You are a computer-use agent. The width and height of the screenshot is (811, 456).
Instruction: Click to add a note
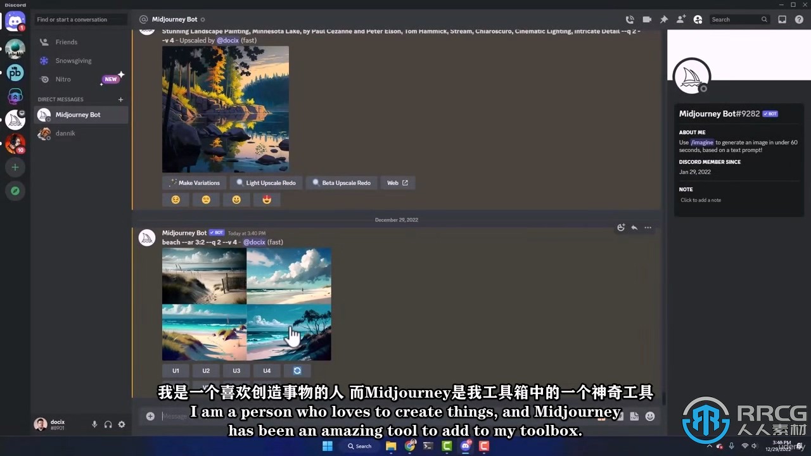point(701,200)
